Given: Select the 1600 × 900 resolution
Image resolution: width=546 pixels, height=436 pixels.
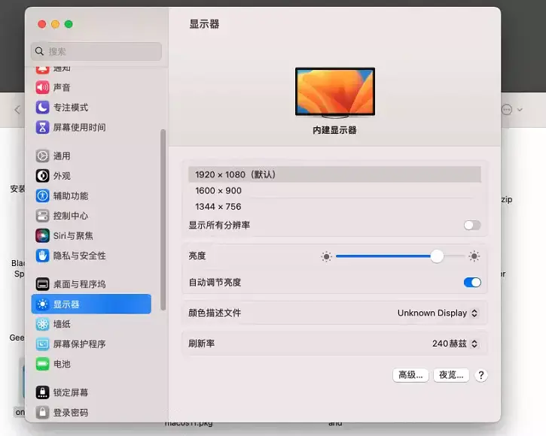Looking at the screenshot, I should tap(334, 190).
